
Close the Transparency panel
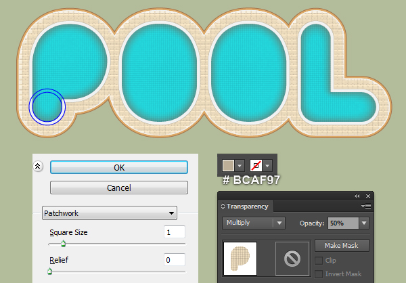(368, 196)
